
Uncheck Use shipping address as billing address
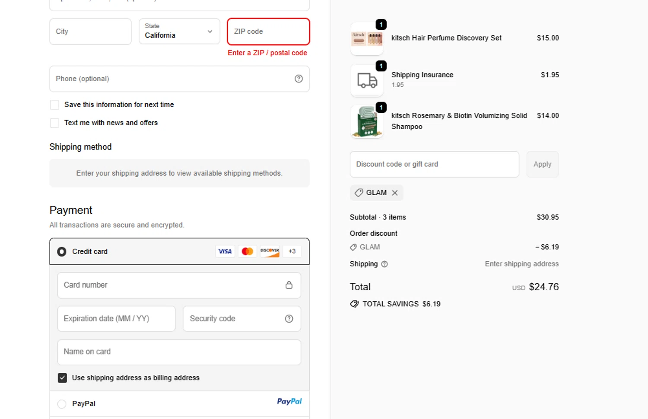tap(62, 378)
